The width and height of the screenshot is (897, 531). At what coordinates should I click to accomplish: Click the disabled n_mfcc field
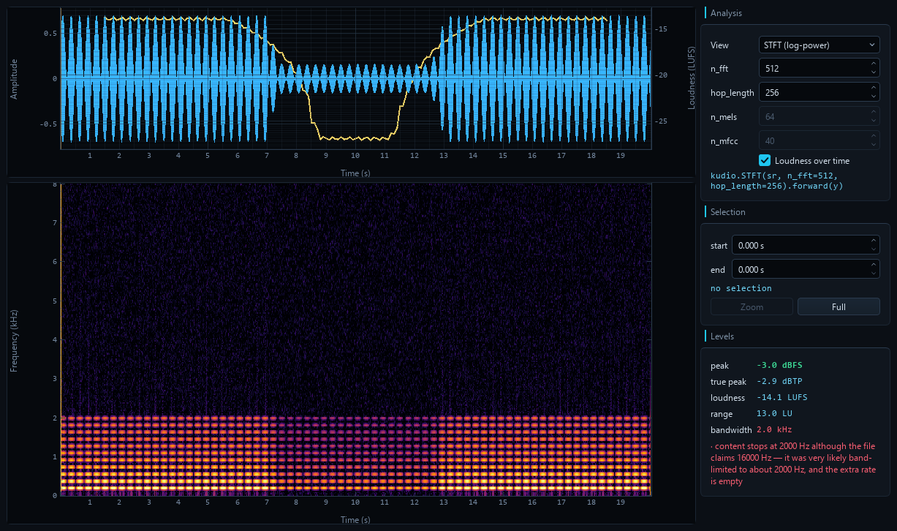tap(819, 140)
